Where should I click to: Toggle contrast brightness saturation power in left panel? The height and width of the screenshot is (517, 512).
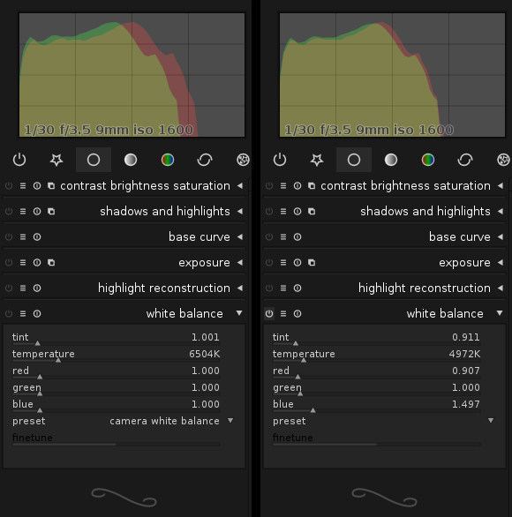click(x=9, y=185)
